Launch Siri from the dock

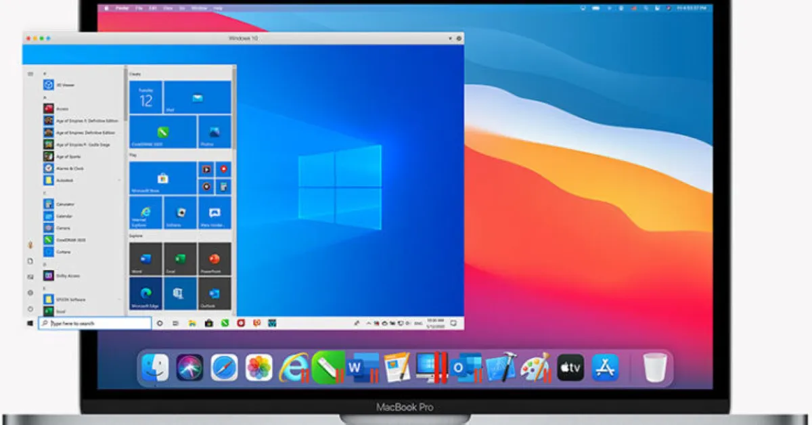189,367
